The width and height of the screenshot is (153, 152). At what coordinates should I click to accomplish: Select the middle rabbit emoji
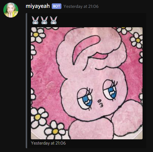[x=44, y=20]
